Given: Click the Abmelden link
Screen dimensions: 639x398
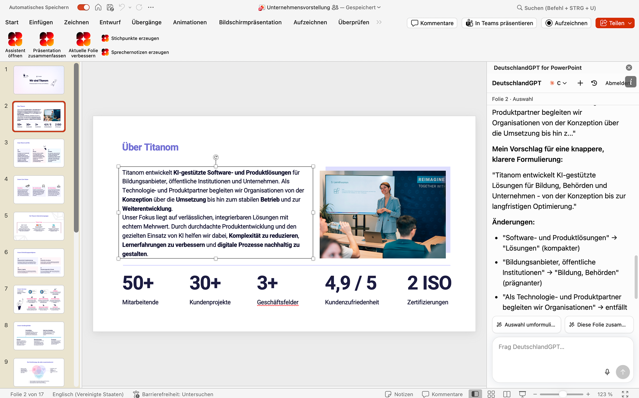Looking at the screenshot, I should [x=615, y=83].
